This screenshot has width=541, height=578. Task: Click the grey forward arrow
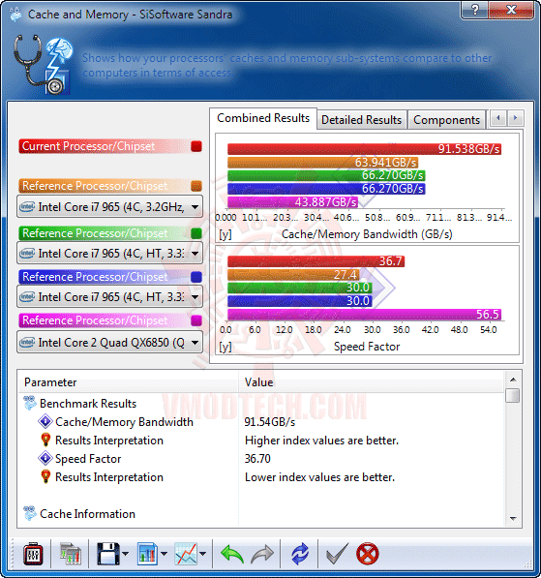click(x=262, y=554)
